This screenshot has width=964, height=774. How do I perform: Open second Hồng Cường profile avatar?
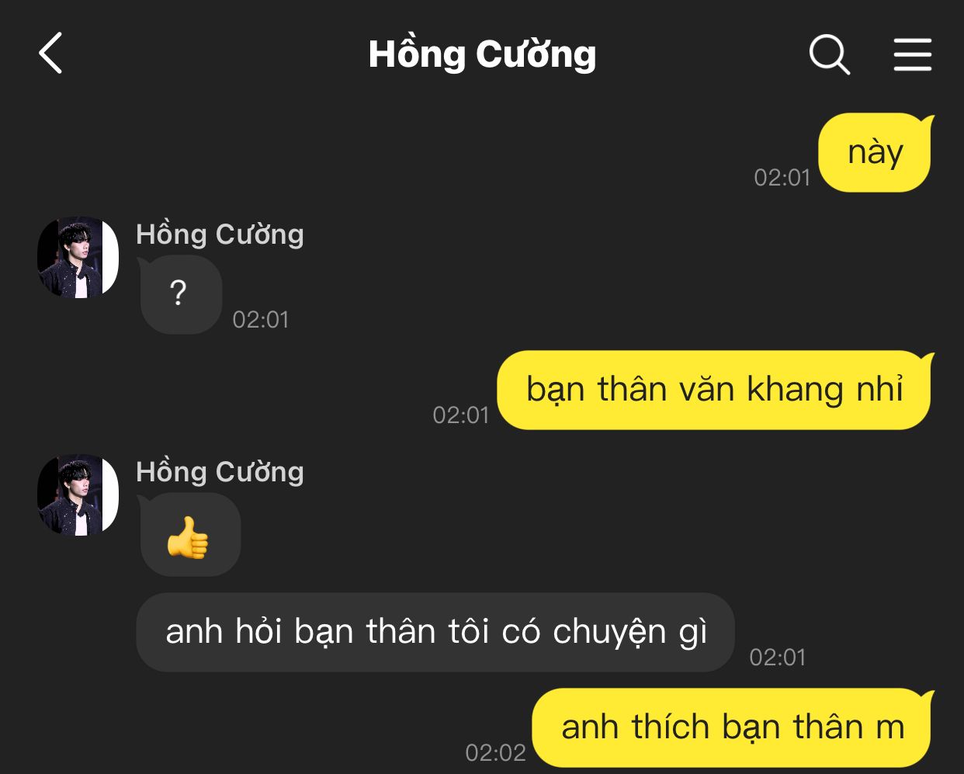click(x=78, y=495)
